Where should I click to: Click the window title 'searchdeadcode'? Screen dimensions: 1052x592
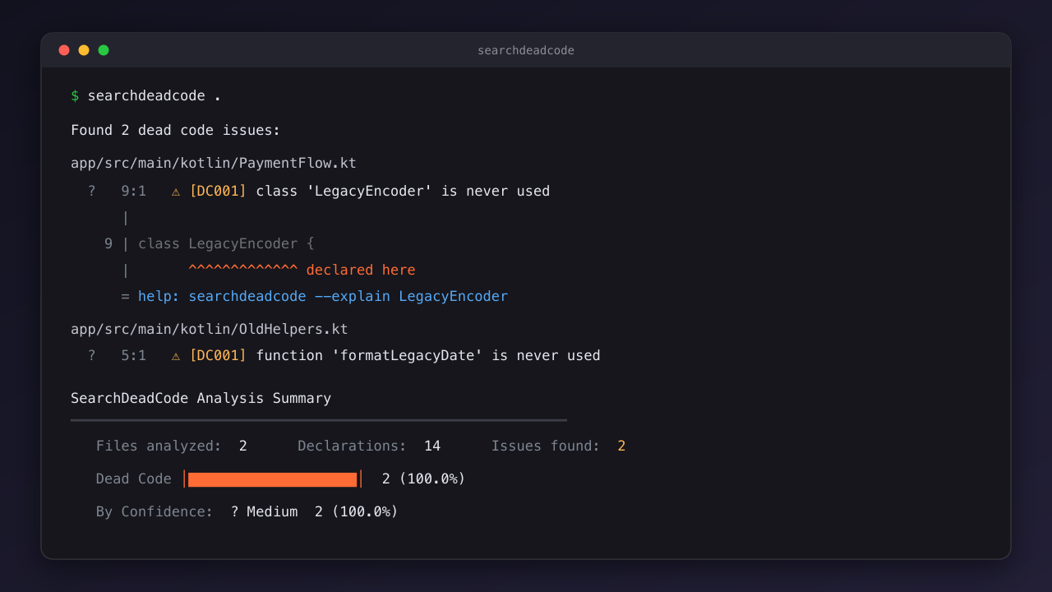(x=526, y=50)
